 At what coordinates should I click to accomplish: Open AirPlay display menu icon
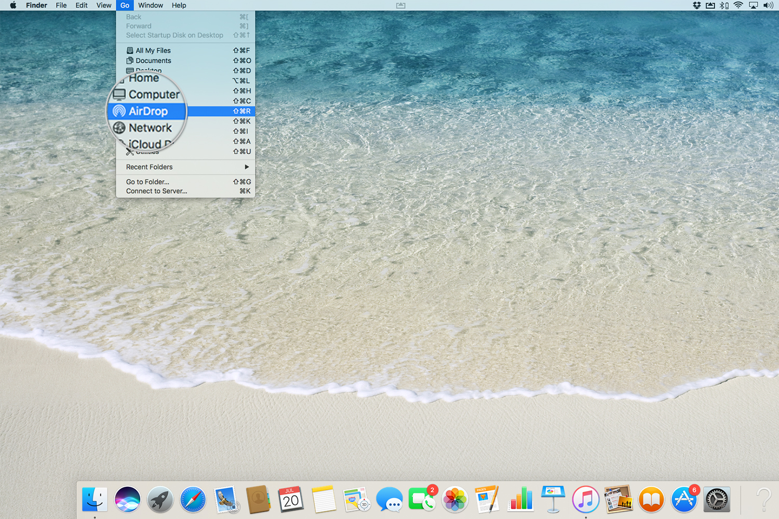click(753, 5)
